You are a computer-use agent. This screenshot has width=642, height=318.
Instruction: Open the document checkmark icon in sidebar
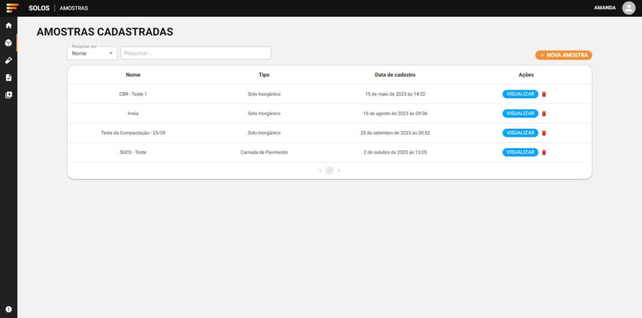point(9,78)
